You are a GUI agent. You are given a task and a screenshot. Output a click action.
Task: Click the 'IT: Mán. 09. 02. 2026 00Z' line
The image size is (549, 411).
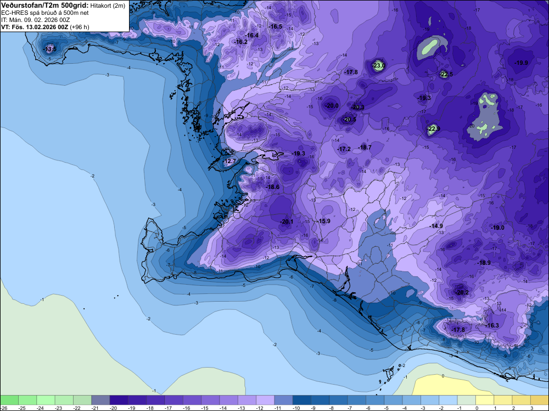[x=35, y=20]
